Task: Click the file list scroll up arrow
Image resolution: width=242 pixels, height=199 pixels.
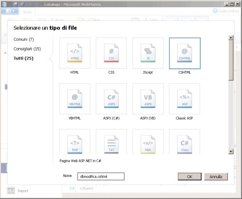Action: (231, 38)
